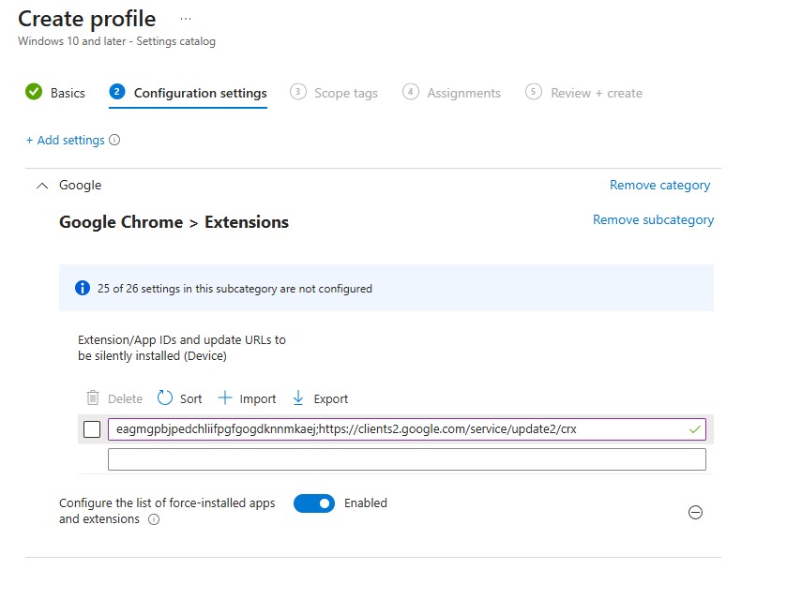Image resolution: width=802 pixels, height=615 pixels.
Task: Expand the Basics step checkmark
Action: (33, 93)
